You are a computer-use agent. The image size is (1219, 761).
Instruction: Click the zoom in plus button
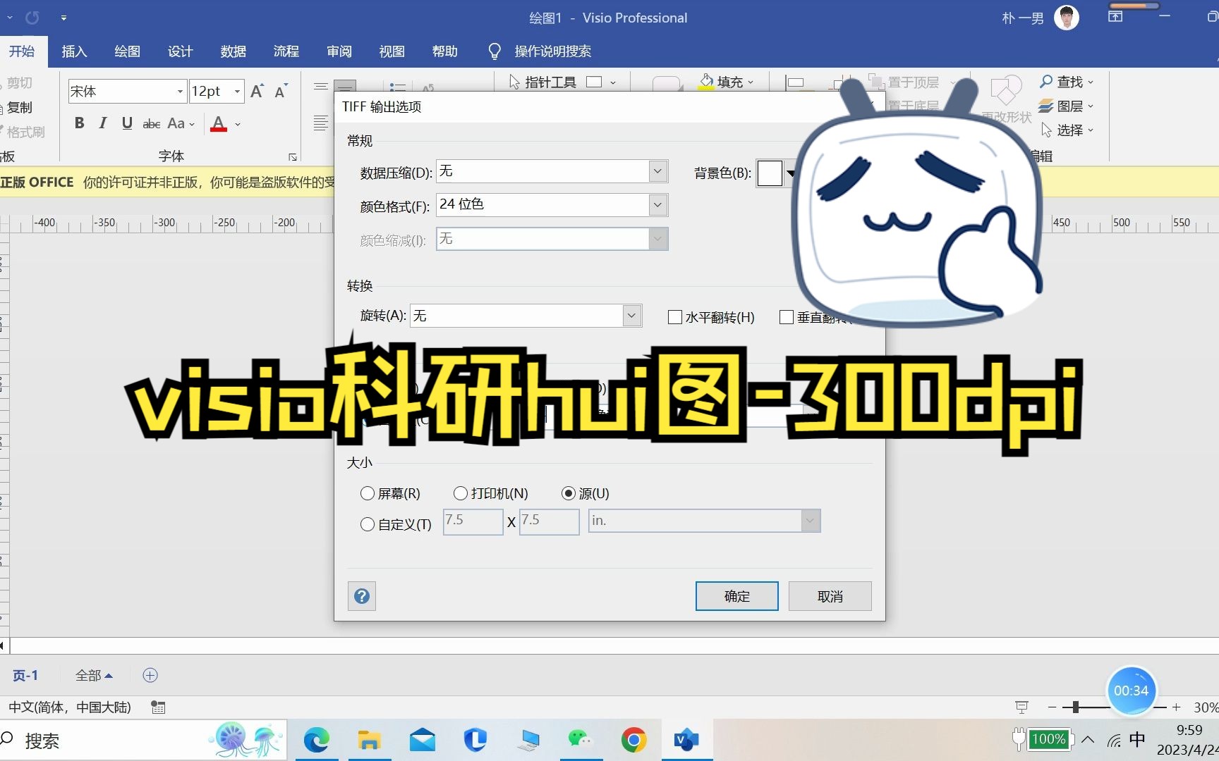click(x=1176, y=707)
